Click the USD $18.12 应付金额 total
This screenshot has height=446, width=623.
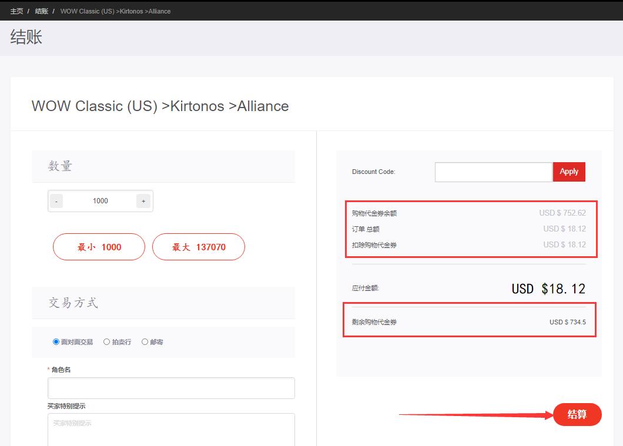pos(548,289)
